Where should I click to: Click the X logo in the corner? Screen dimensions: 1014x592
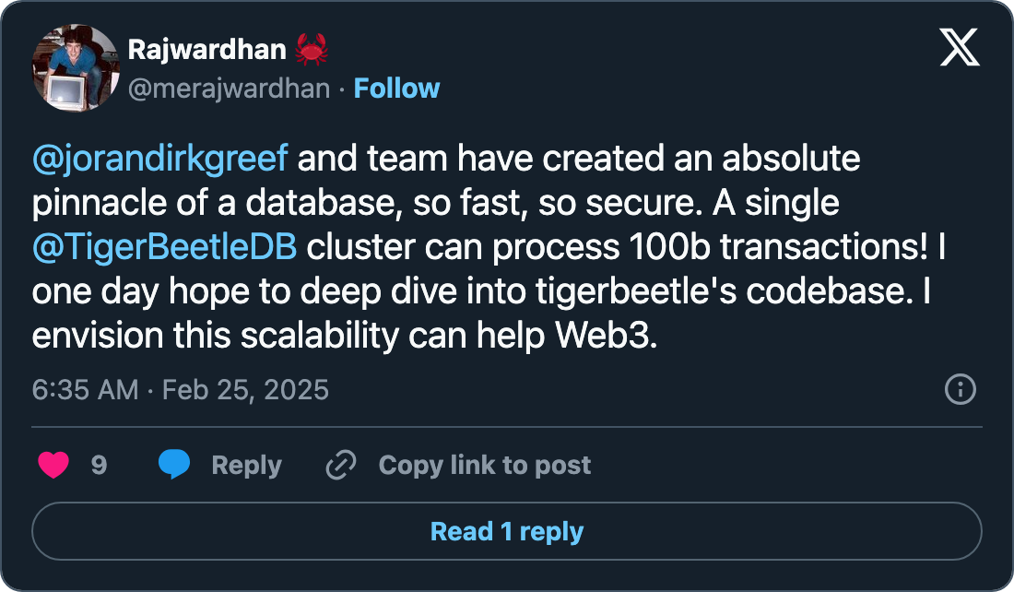pos(960,46)
